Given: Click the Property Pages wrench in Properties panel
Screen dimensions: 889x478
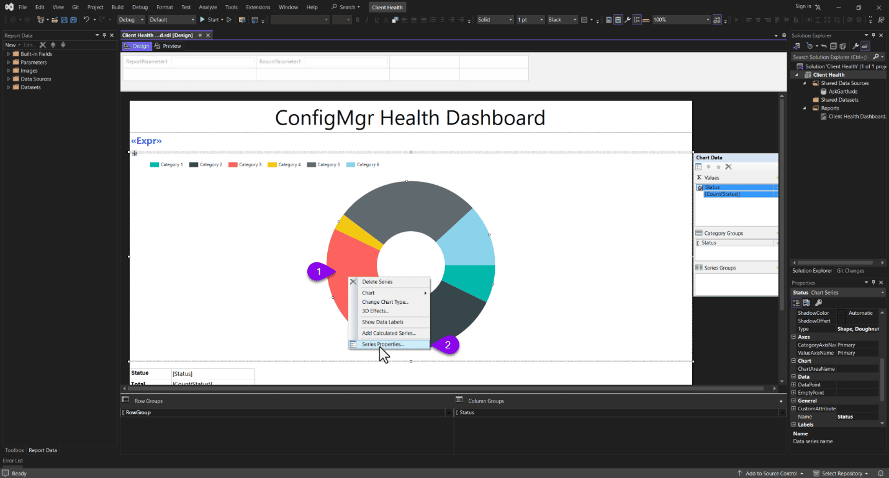Looking at the screenshot, I should click(x=818, y=303).
